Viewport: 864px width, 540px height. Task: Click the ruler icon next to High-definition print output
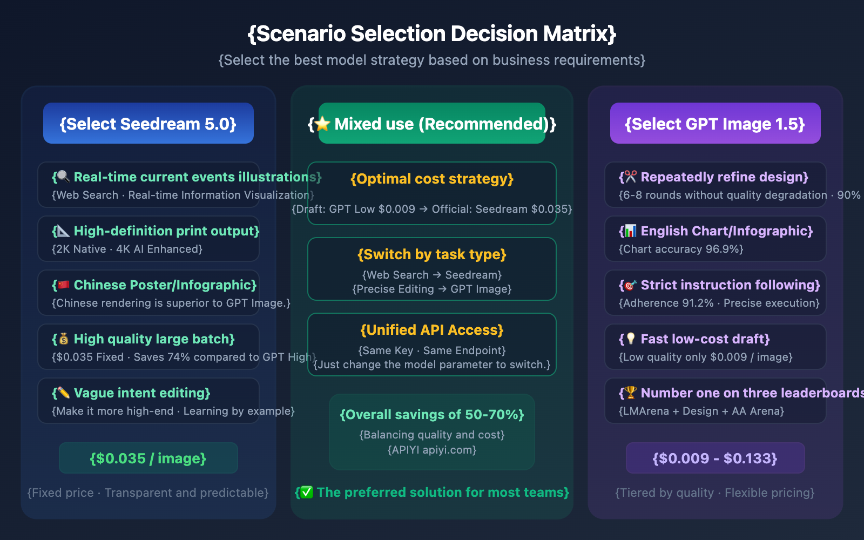[x=63, y=231]
